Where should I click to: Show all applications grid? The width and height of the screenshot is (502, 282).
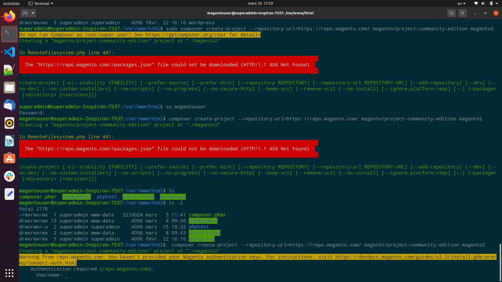tap(9, 273)
